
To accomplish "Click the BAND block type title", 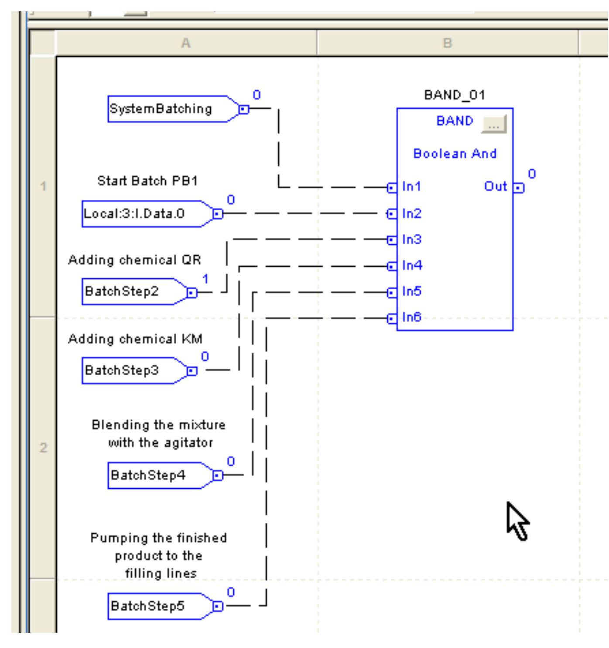I will [x=455, y=121].
